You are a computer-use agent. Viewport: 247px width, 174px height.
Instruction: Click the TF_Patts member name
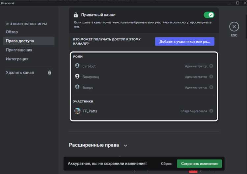[x=90, y=111]
